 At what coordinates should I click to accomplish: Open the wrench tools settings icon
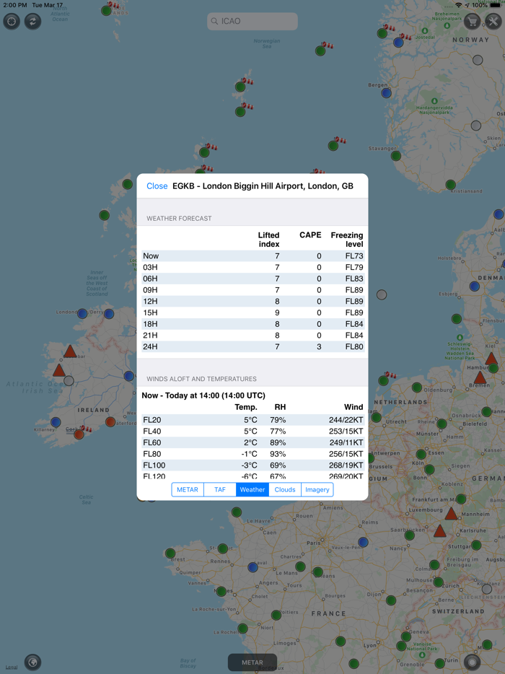[493, 21]
